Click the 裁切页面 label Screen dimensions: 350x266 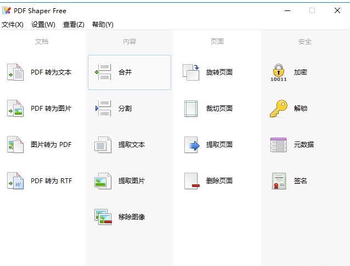click(219, 108)
